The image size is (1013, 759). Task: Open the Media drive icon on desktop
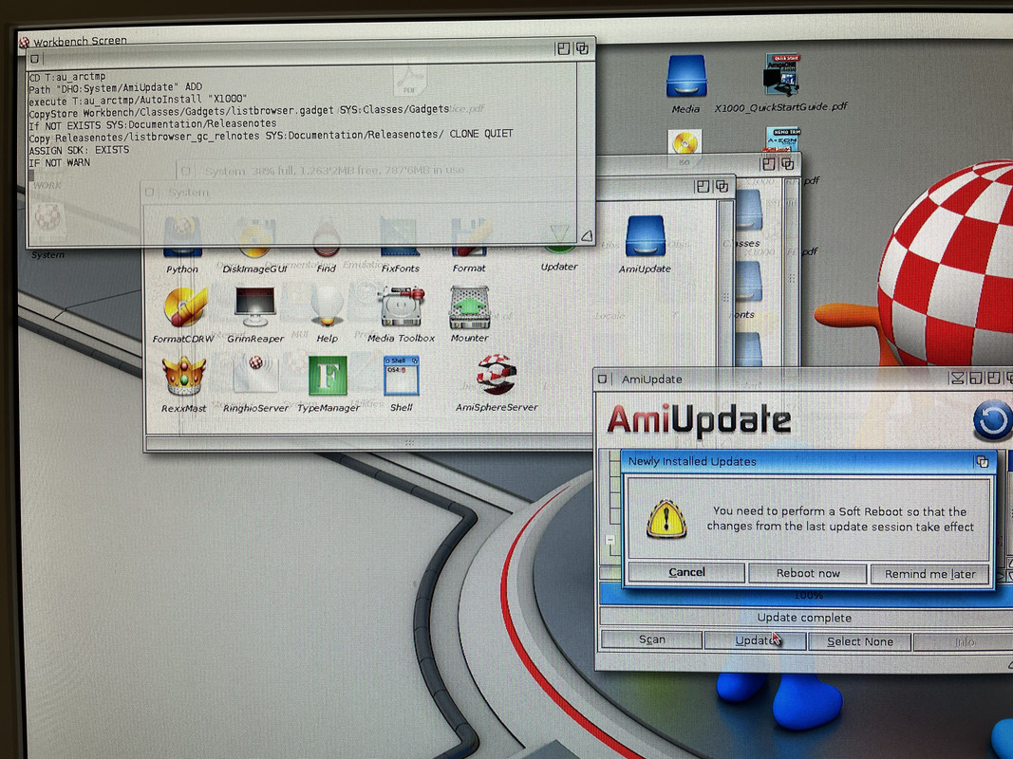(x=686, y=76)
